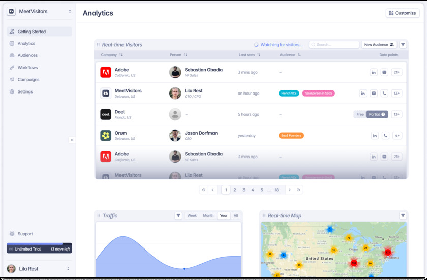Select the Free toggle in Deel row

[x=360, y=114]
